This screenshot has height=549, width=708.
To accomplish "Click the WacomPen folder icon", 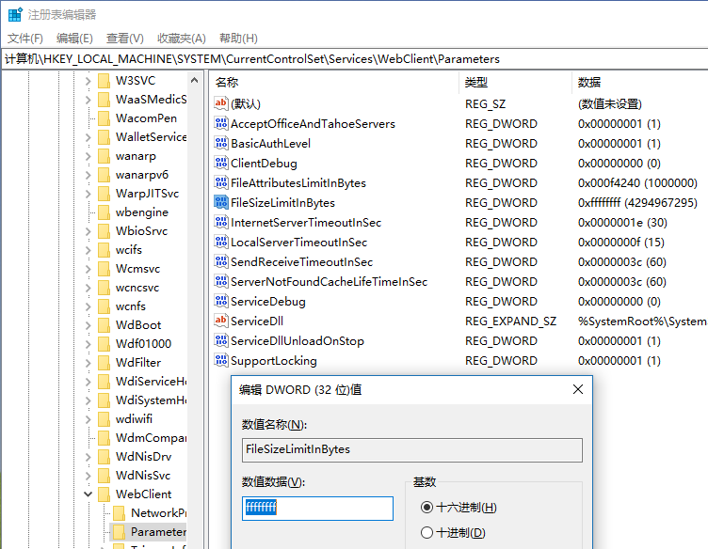I will pyautogui.click(x=104, y=118).
